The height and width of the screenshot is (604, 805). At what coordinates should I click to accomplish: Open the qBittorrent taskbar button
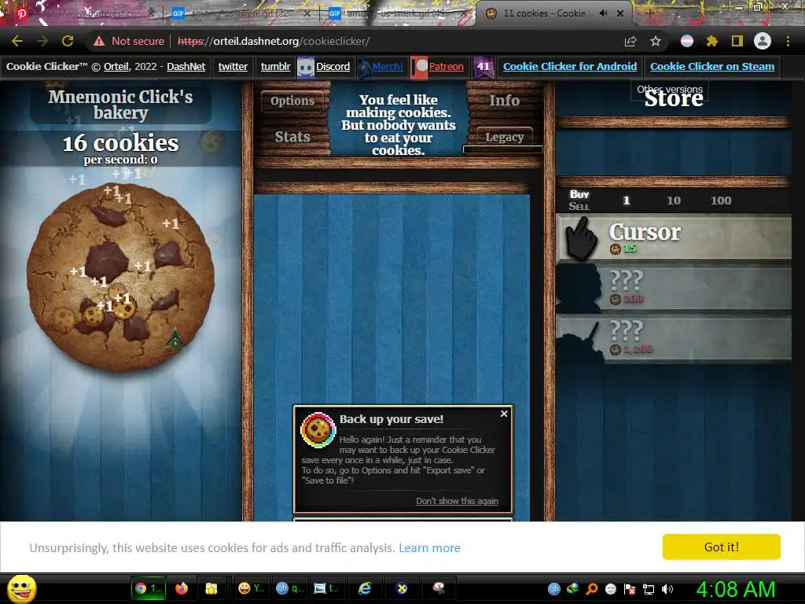290,588
